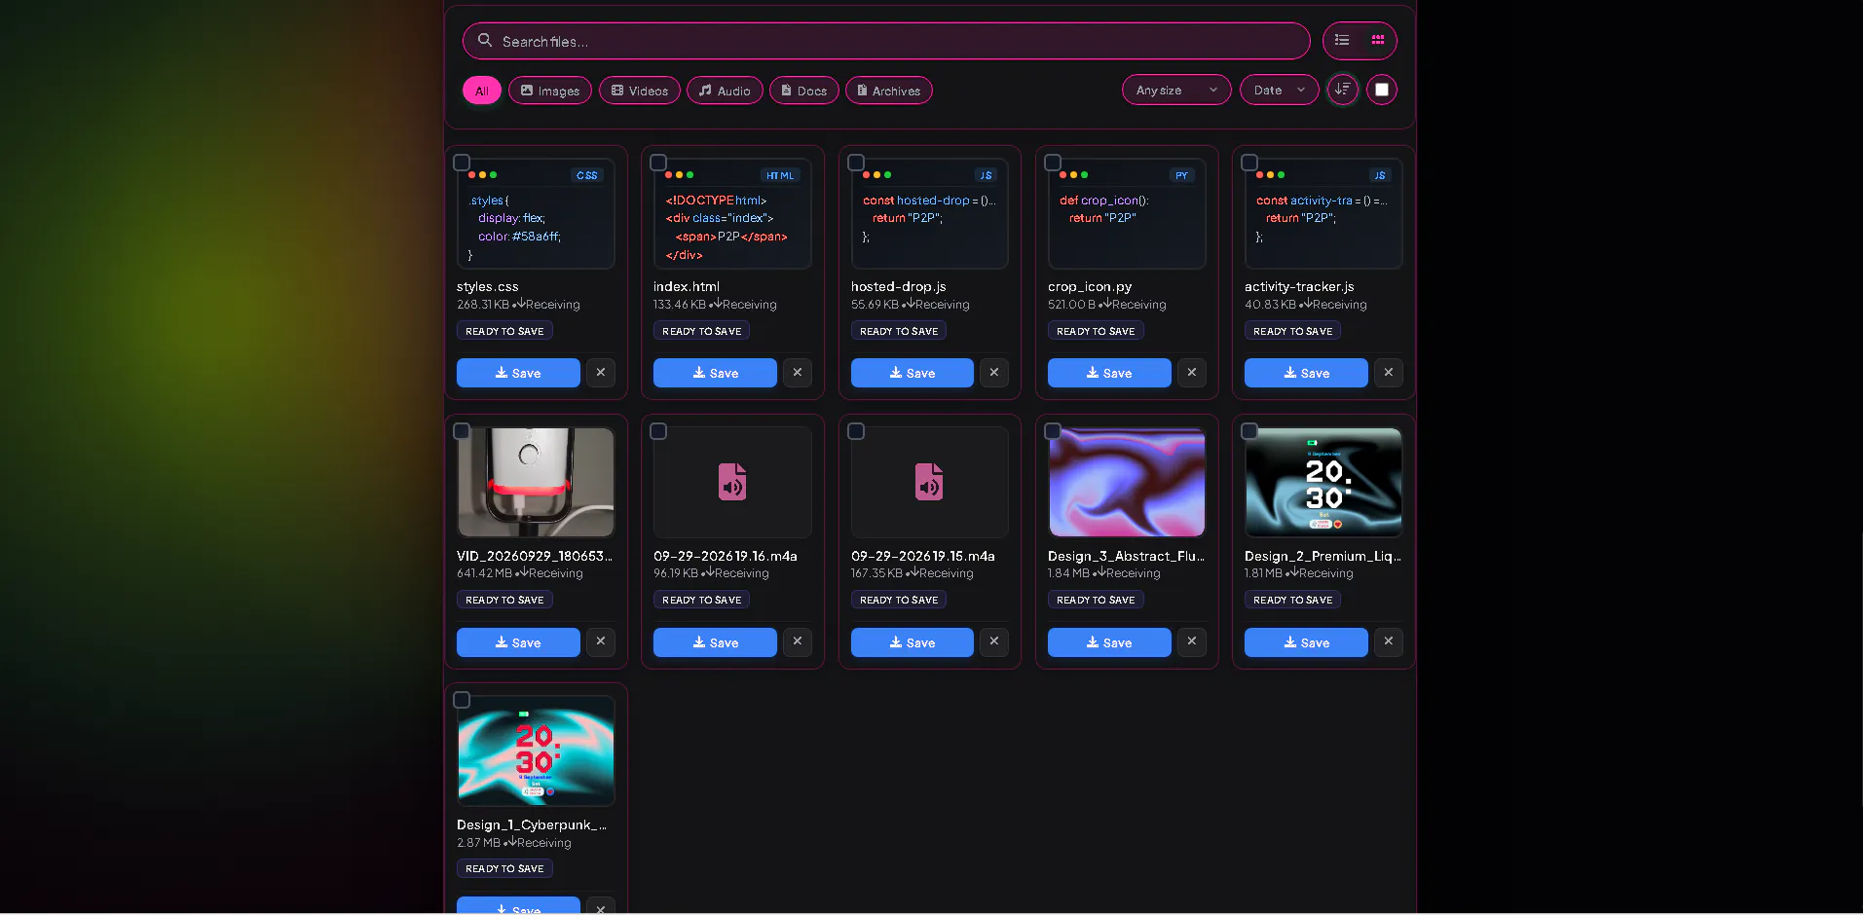Filter by Audio
This screenshot has height=915, width=1863.
coord(725,91)
